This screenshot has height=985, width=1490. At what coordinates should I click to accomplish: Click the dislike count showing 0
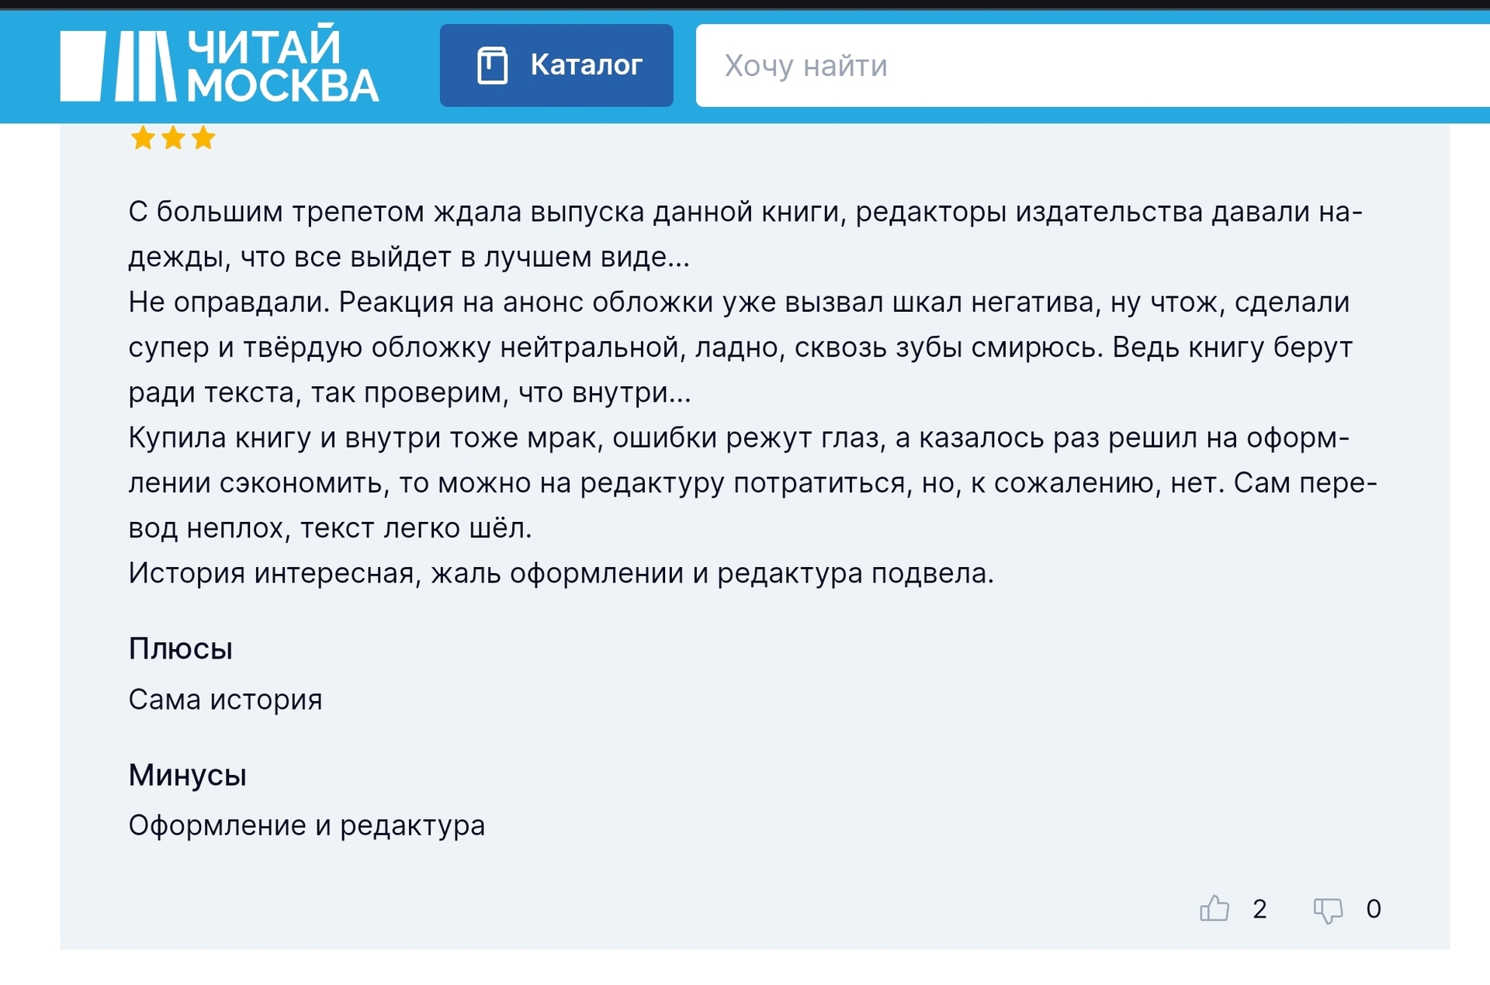click(x=1373, y=909)
